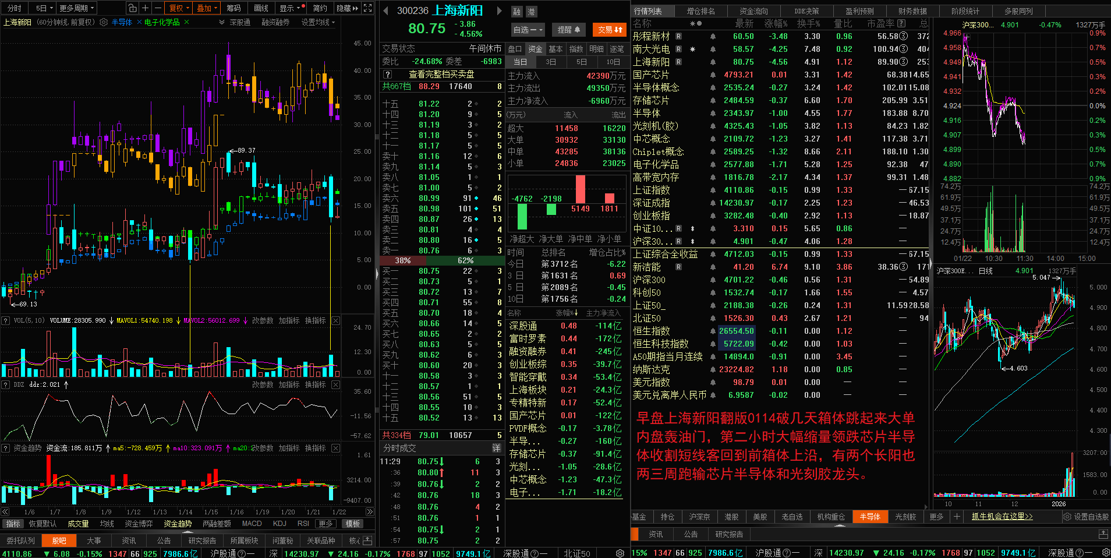Open the 5日 period dropdown
This screenshot has width=1111, height=558.
[x=44, y=8]
